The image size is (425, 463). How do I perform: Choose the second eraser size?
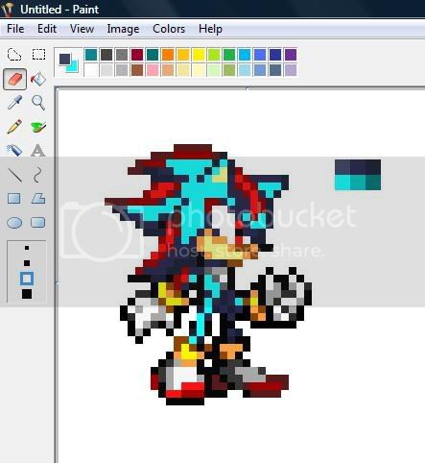[27, 263]
